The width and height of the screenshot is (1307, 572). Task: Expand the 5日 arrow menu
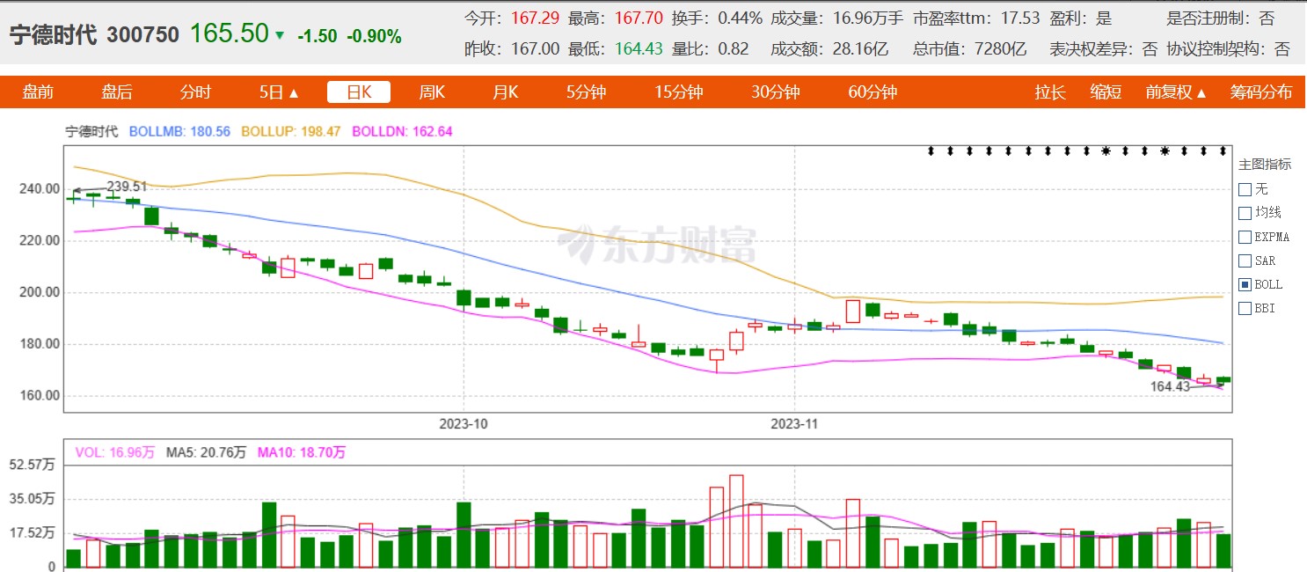coord(279,92)
